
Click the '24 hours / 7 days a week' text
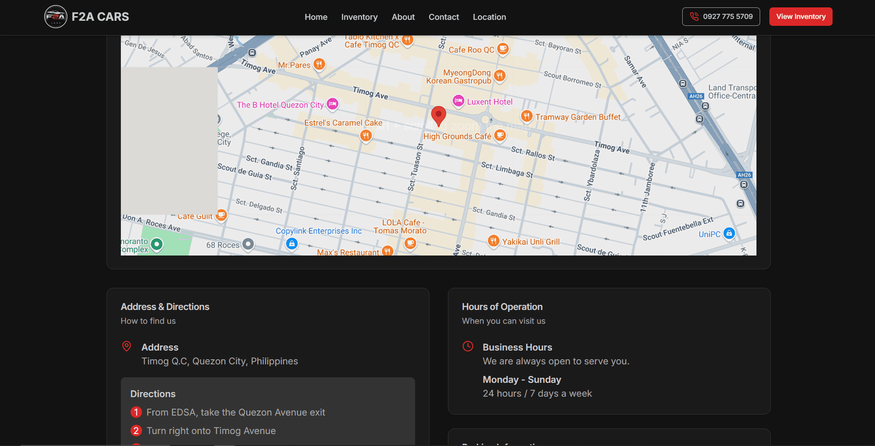click(537, 393)
